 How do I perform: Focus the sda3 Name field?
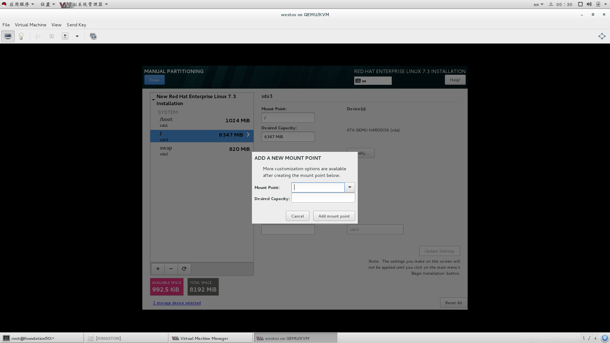pyautogui.click(x=375, y=229)
